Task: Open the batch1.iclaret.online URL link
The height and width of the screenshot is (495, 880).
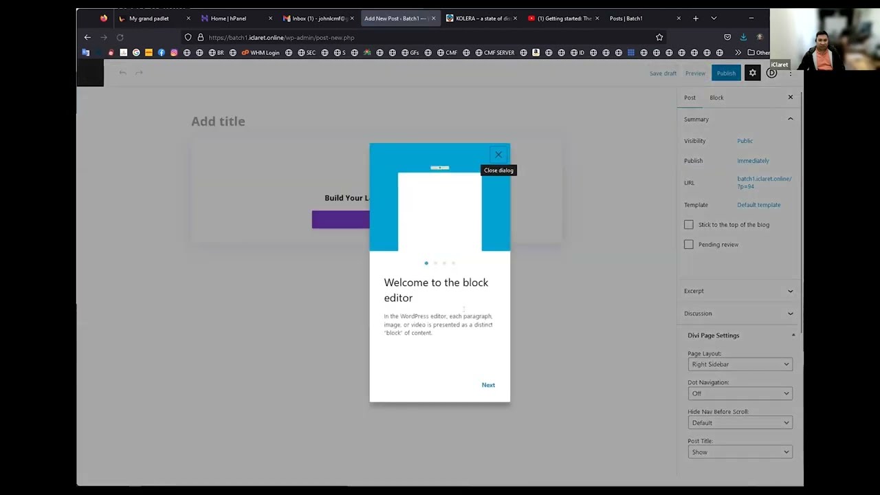Action: coord(764,182)
